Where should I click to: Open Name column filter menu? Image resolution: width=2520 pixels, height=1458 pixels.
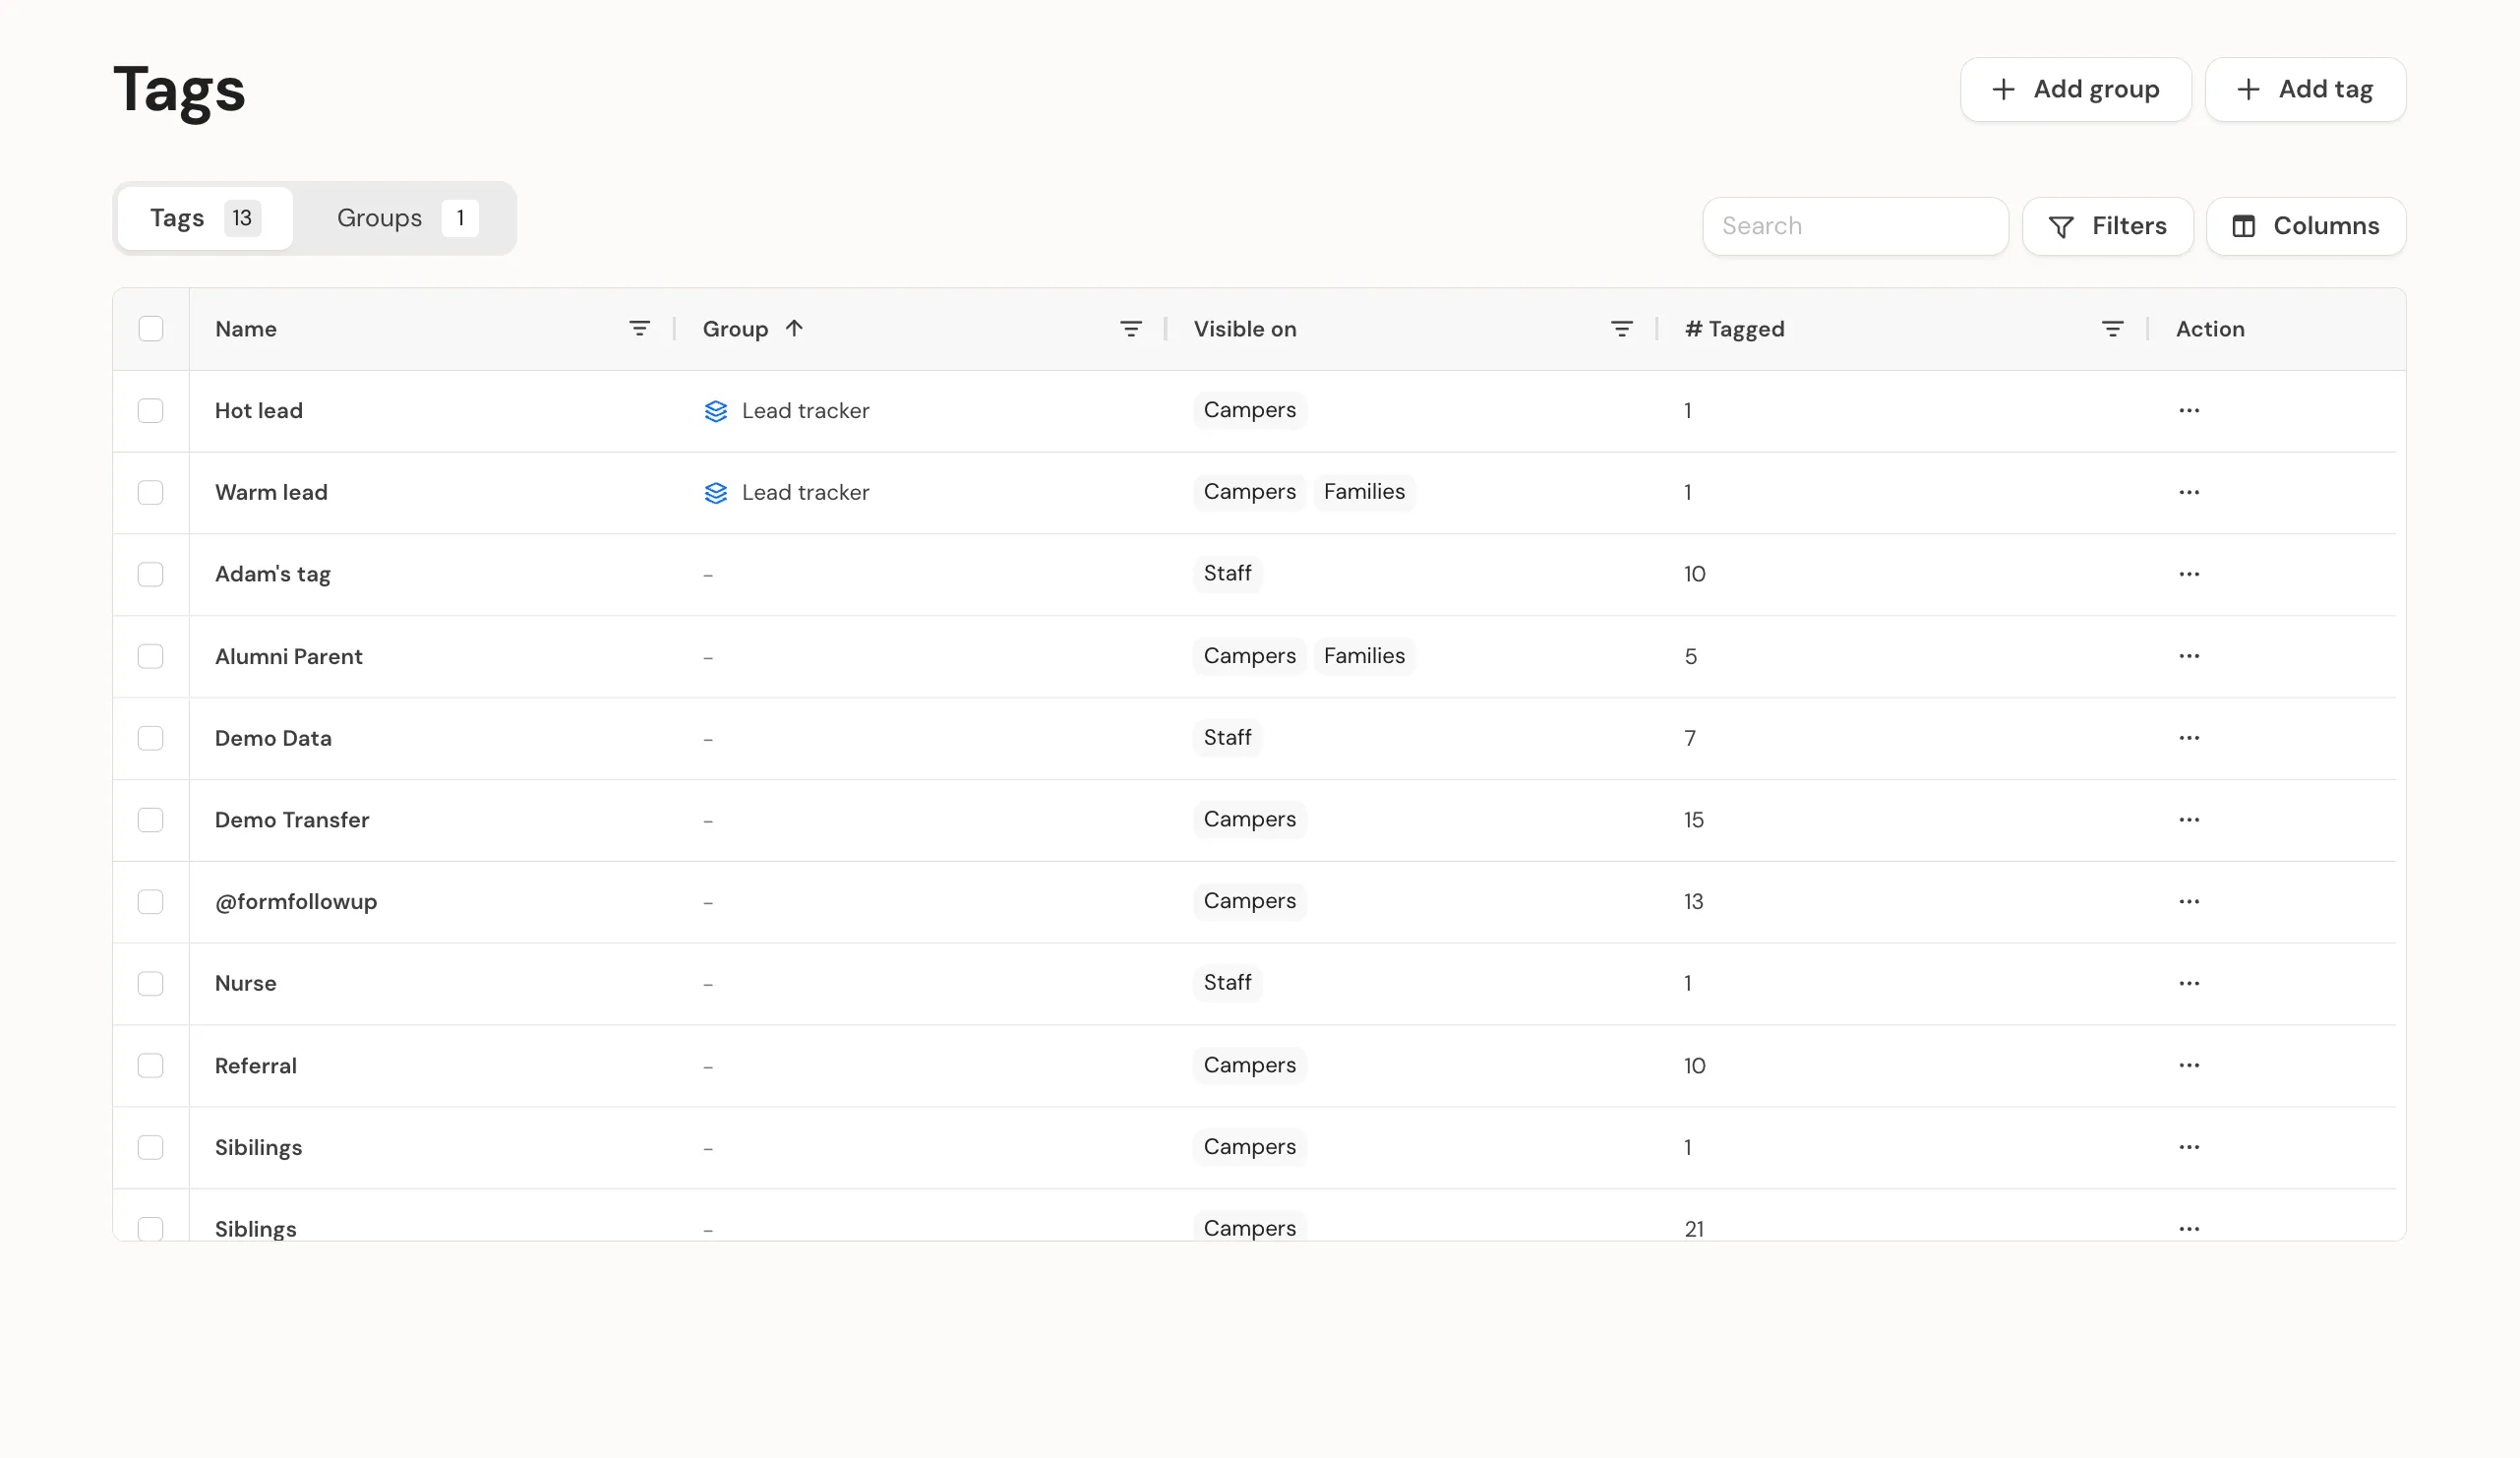coord(639,329)
